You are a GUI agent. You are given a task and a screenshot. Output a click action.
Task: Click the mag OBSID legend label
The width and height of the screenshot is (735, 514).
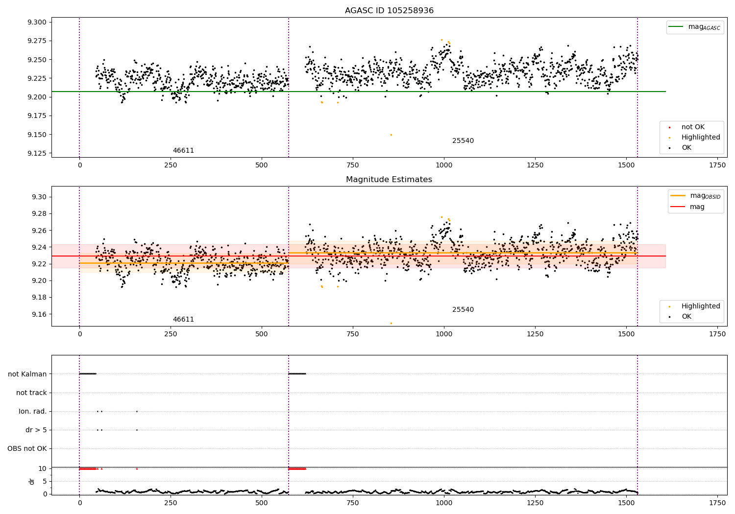706,196
